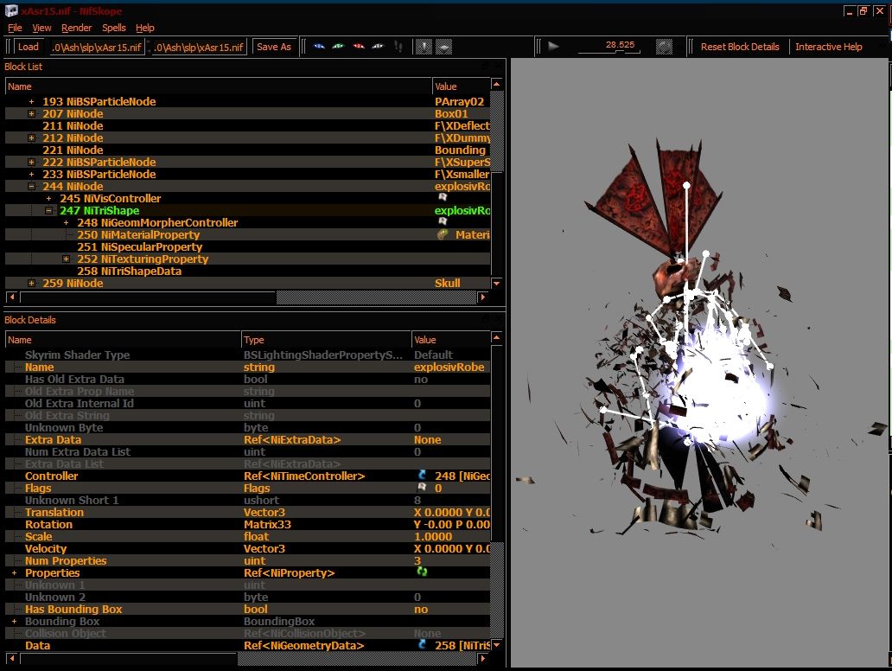Switch to top view with blue eye icon
The image size is (892, 671).
point(319,47)
